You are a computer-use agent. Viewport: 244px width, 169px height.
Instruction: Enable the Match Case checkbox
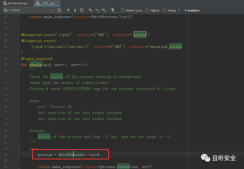click(123, 10)
